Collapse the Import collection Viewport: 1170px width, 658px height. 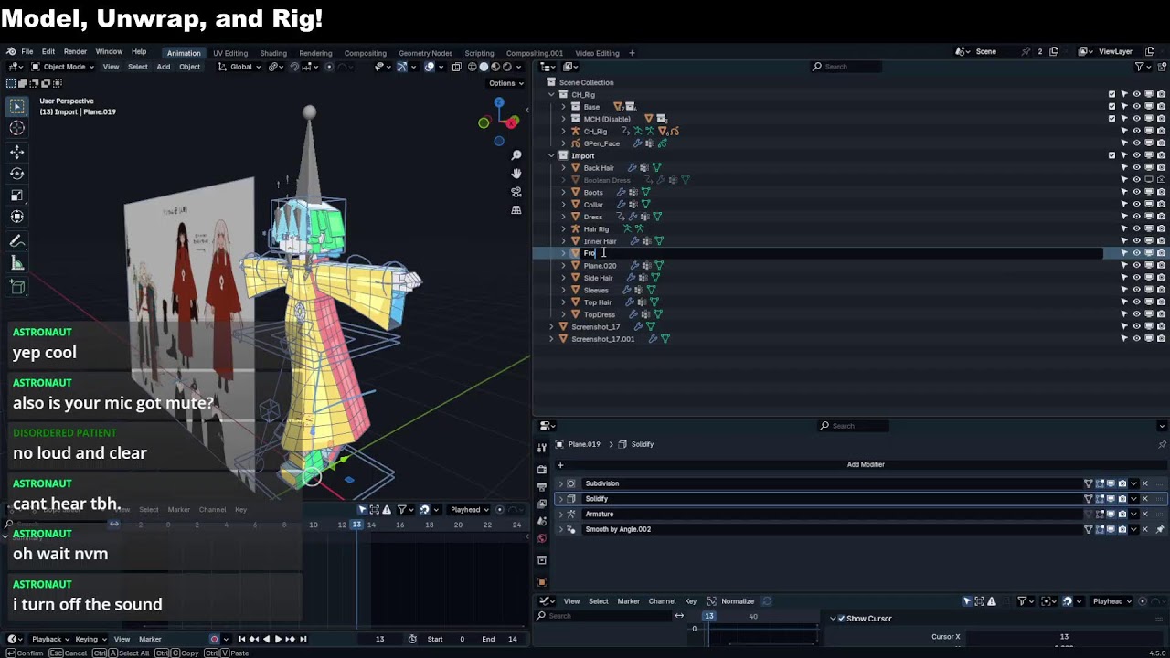(551, 155)
